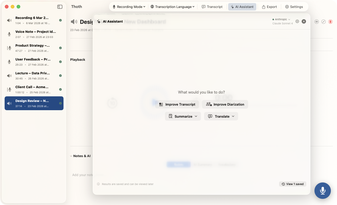The image size is (337, 205).
Task: Click the speaker icon beside the Design Review title
Action: pyautogui.click(x=74, y=22)
